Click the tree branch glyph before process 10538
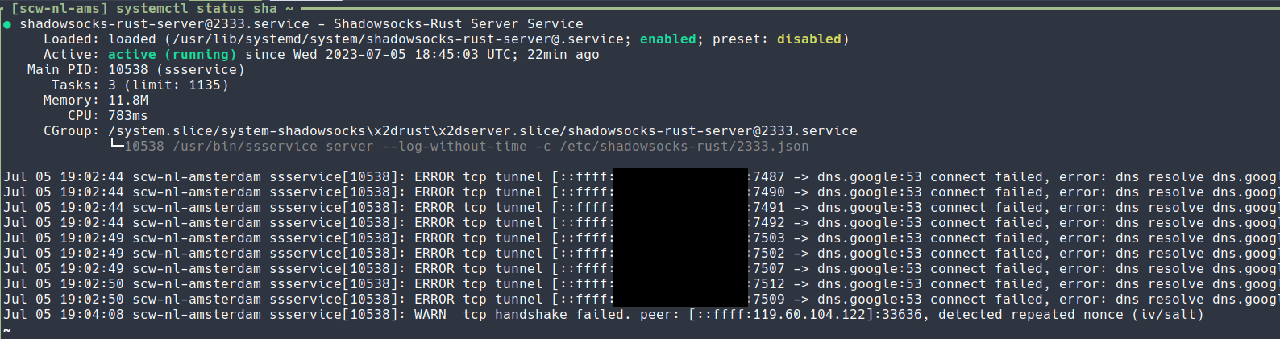Viewport: 1280px width, 339px height. point(117,145)
